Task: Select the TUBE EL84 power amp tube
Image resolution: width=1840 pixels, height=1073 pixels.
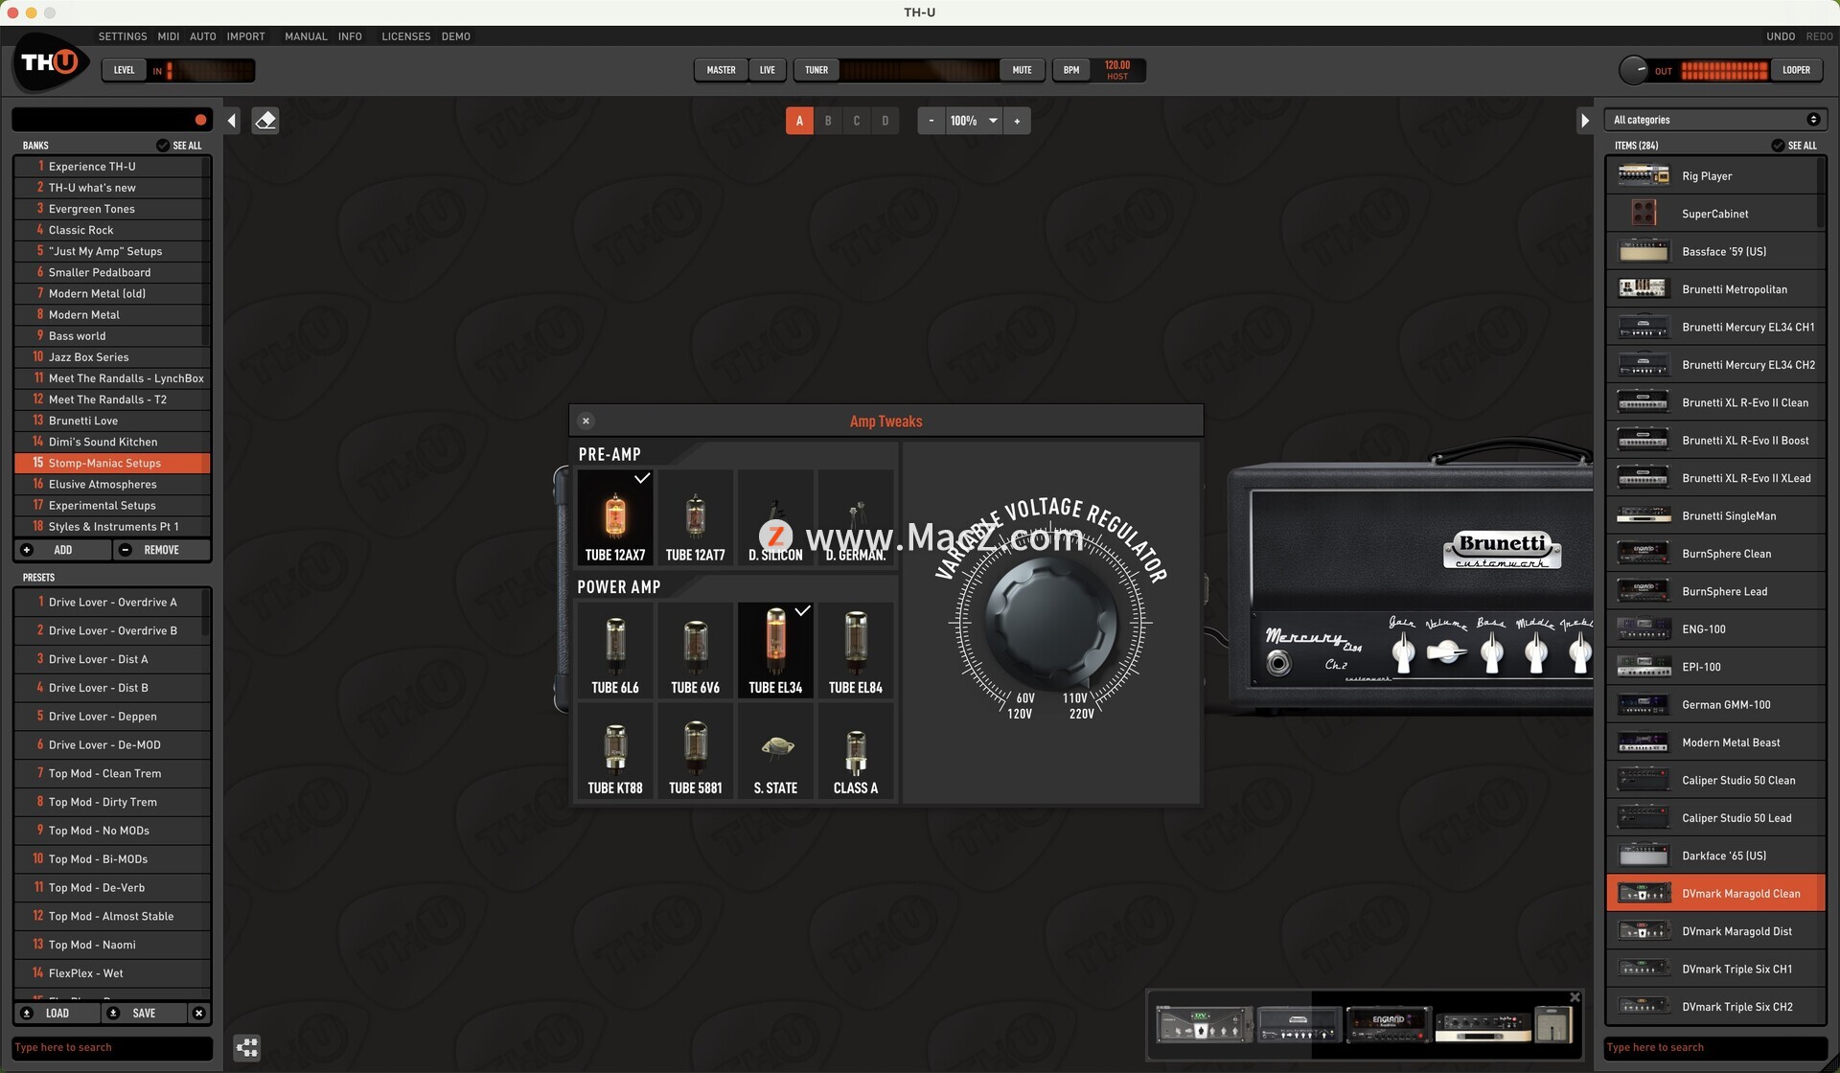Action: pos(856,650)
